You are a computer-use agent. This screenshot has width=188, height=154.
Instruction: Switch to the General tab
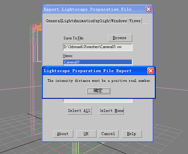[x=54, y=21]
